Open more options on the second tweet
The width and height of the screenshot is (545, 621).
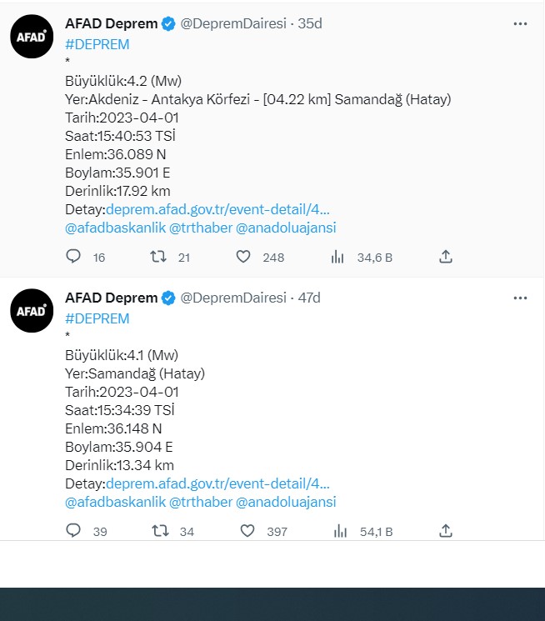point(521,298)
